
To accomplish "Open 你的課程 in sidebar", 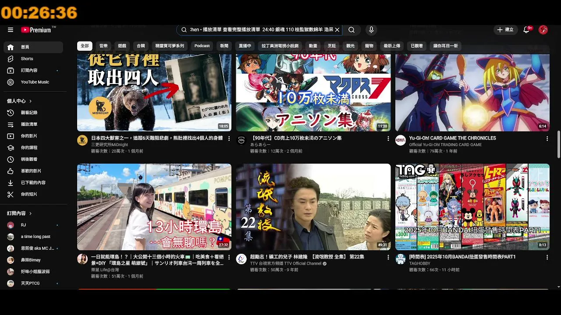I will (x=33, y=147).
